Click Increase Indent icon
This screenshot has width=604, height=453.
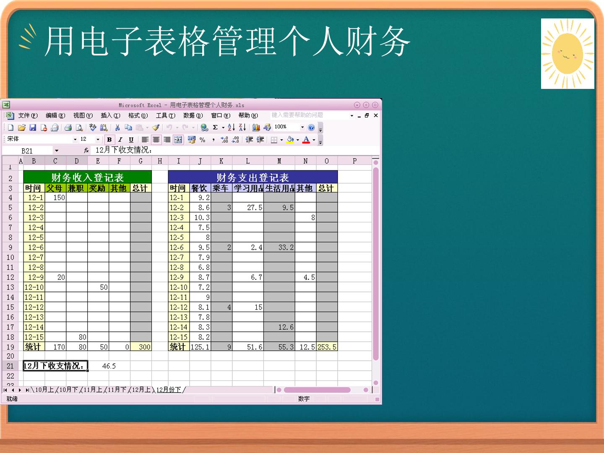click(x=260, y=140)
